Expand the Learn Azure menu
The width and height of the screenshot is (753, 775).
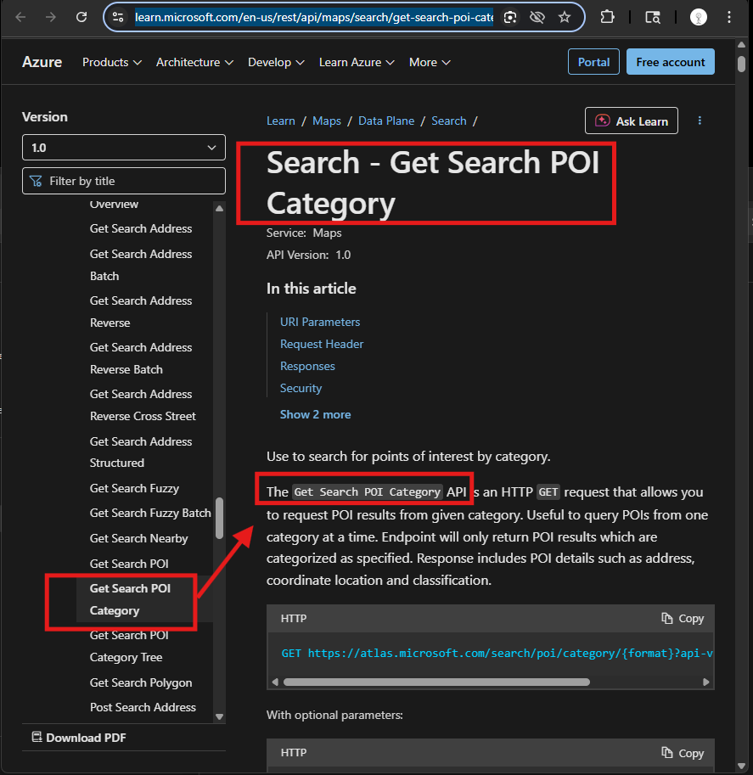click(357, 62)
